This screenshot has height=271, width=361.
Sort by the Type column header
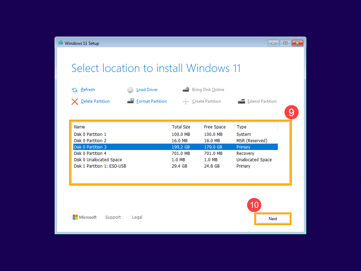(x=256, y=127)
